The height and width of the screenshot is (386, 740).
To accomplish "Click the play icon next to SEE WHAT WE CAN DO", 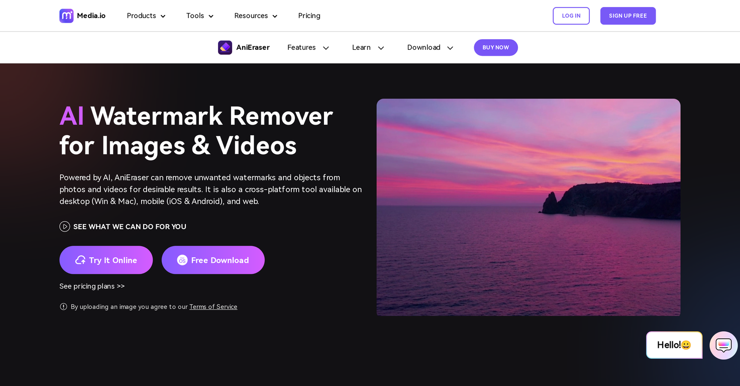I will coord(65,227).
